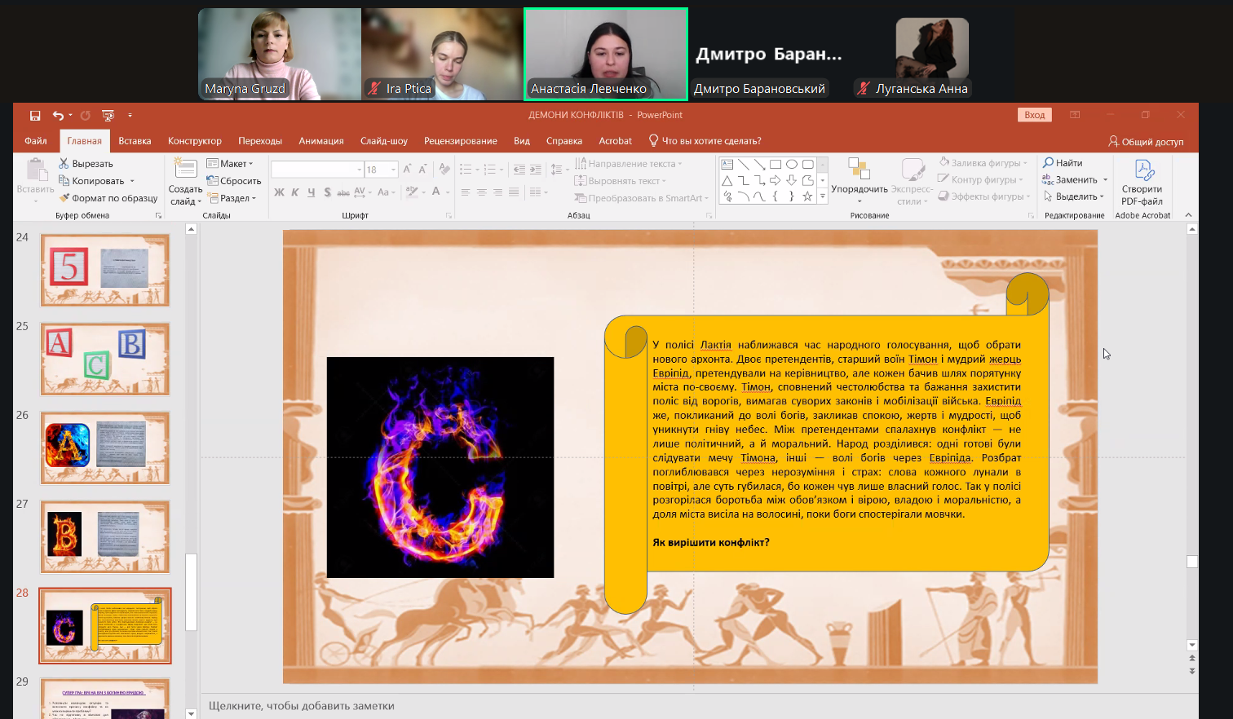Start slideshow from beginning via quick access icon

point(108,116)
